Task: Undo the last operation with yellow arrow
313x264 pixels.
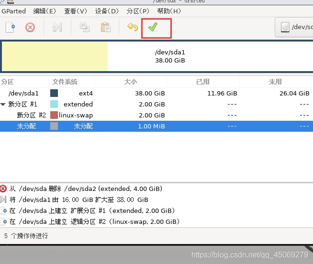Action: tap(133, 27)
